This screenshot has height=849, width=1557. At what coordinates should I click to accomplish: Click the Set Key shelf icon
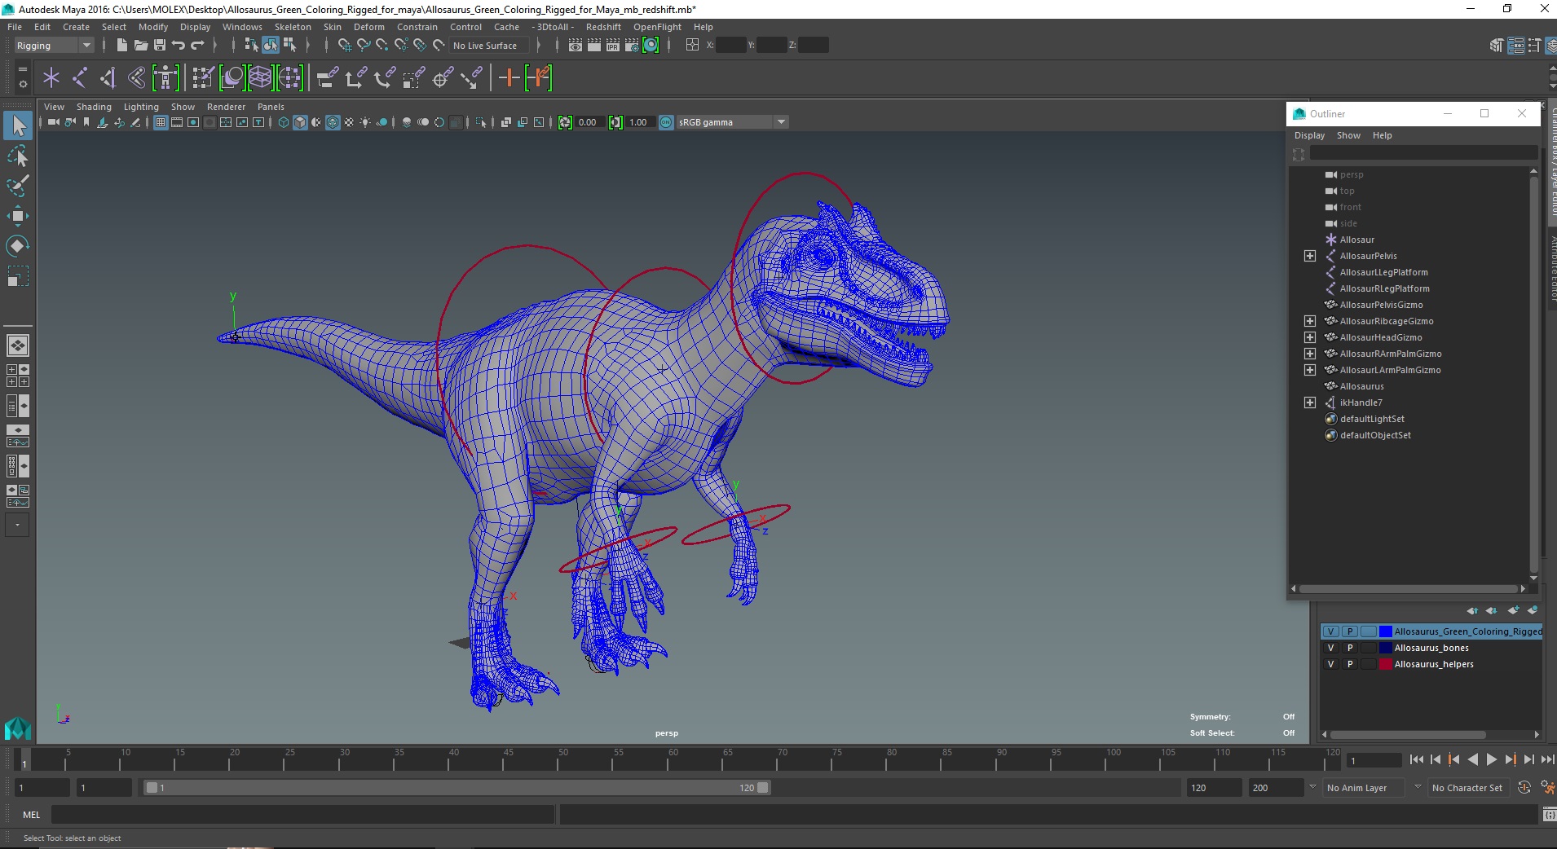point(509,78)
